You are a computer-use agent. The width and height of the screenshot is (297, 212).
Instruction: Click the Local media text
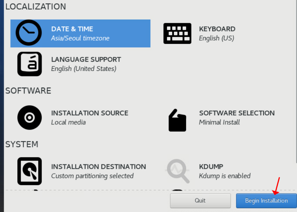[69, 122]
